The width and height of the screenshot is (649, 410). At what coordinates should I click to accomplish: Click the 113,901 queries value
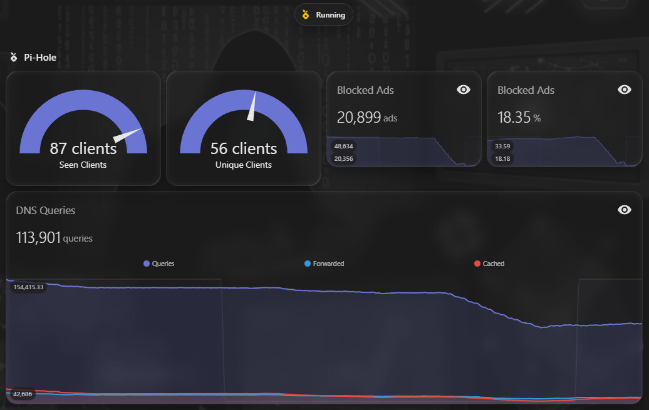[55, 238]
